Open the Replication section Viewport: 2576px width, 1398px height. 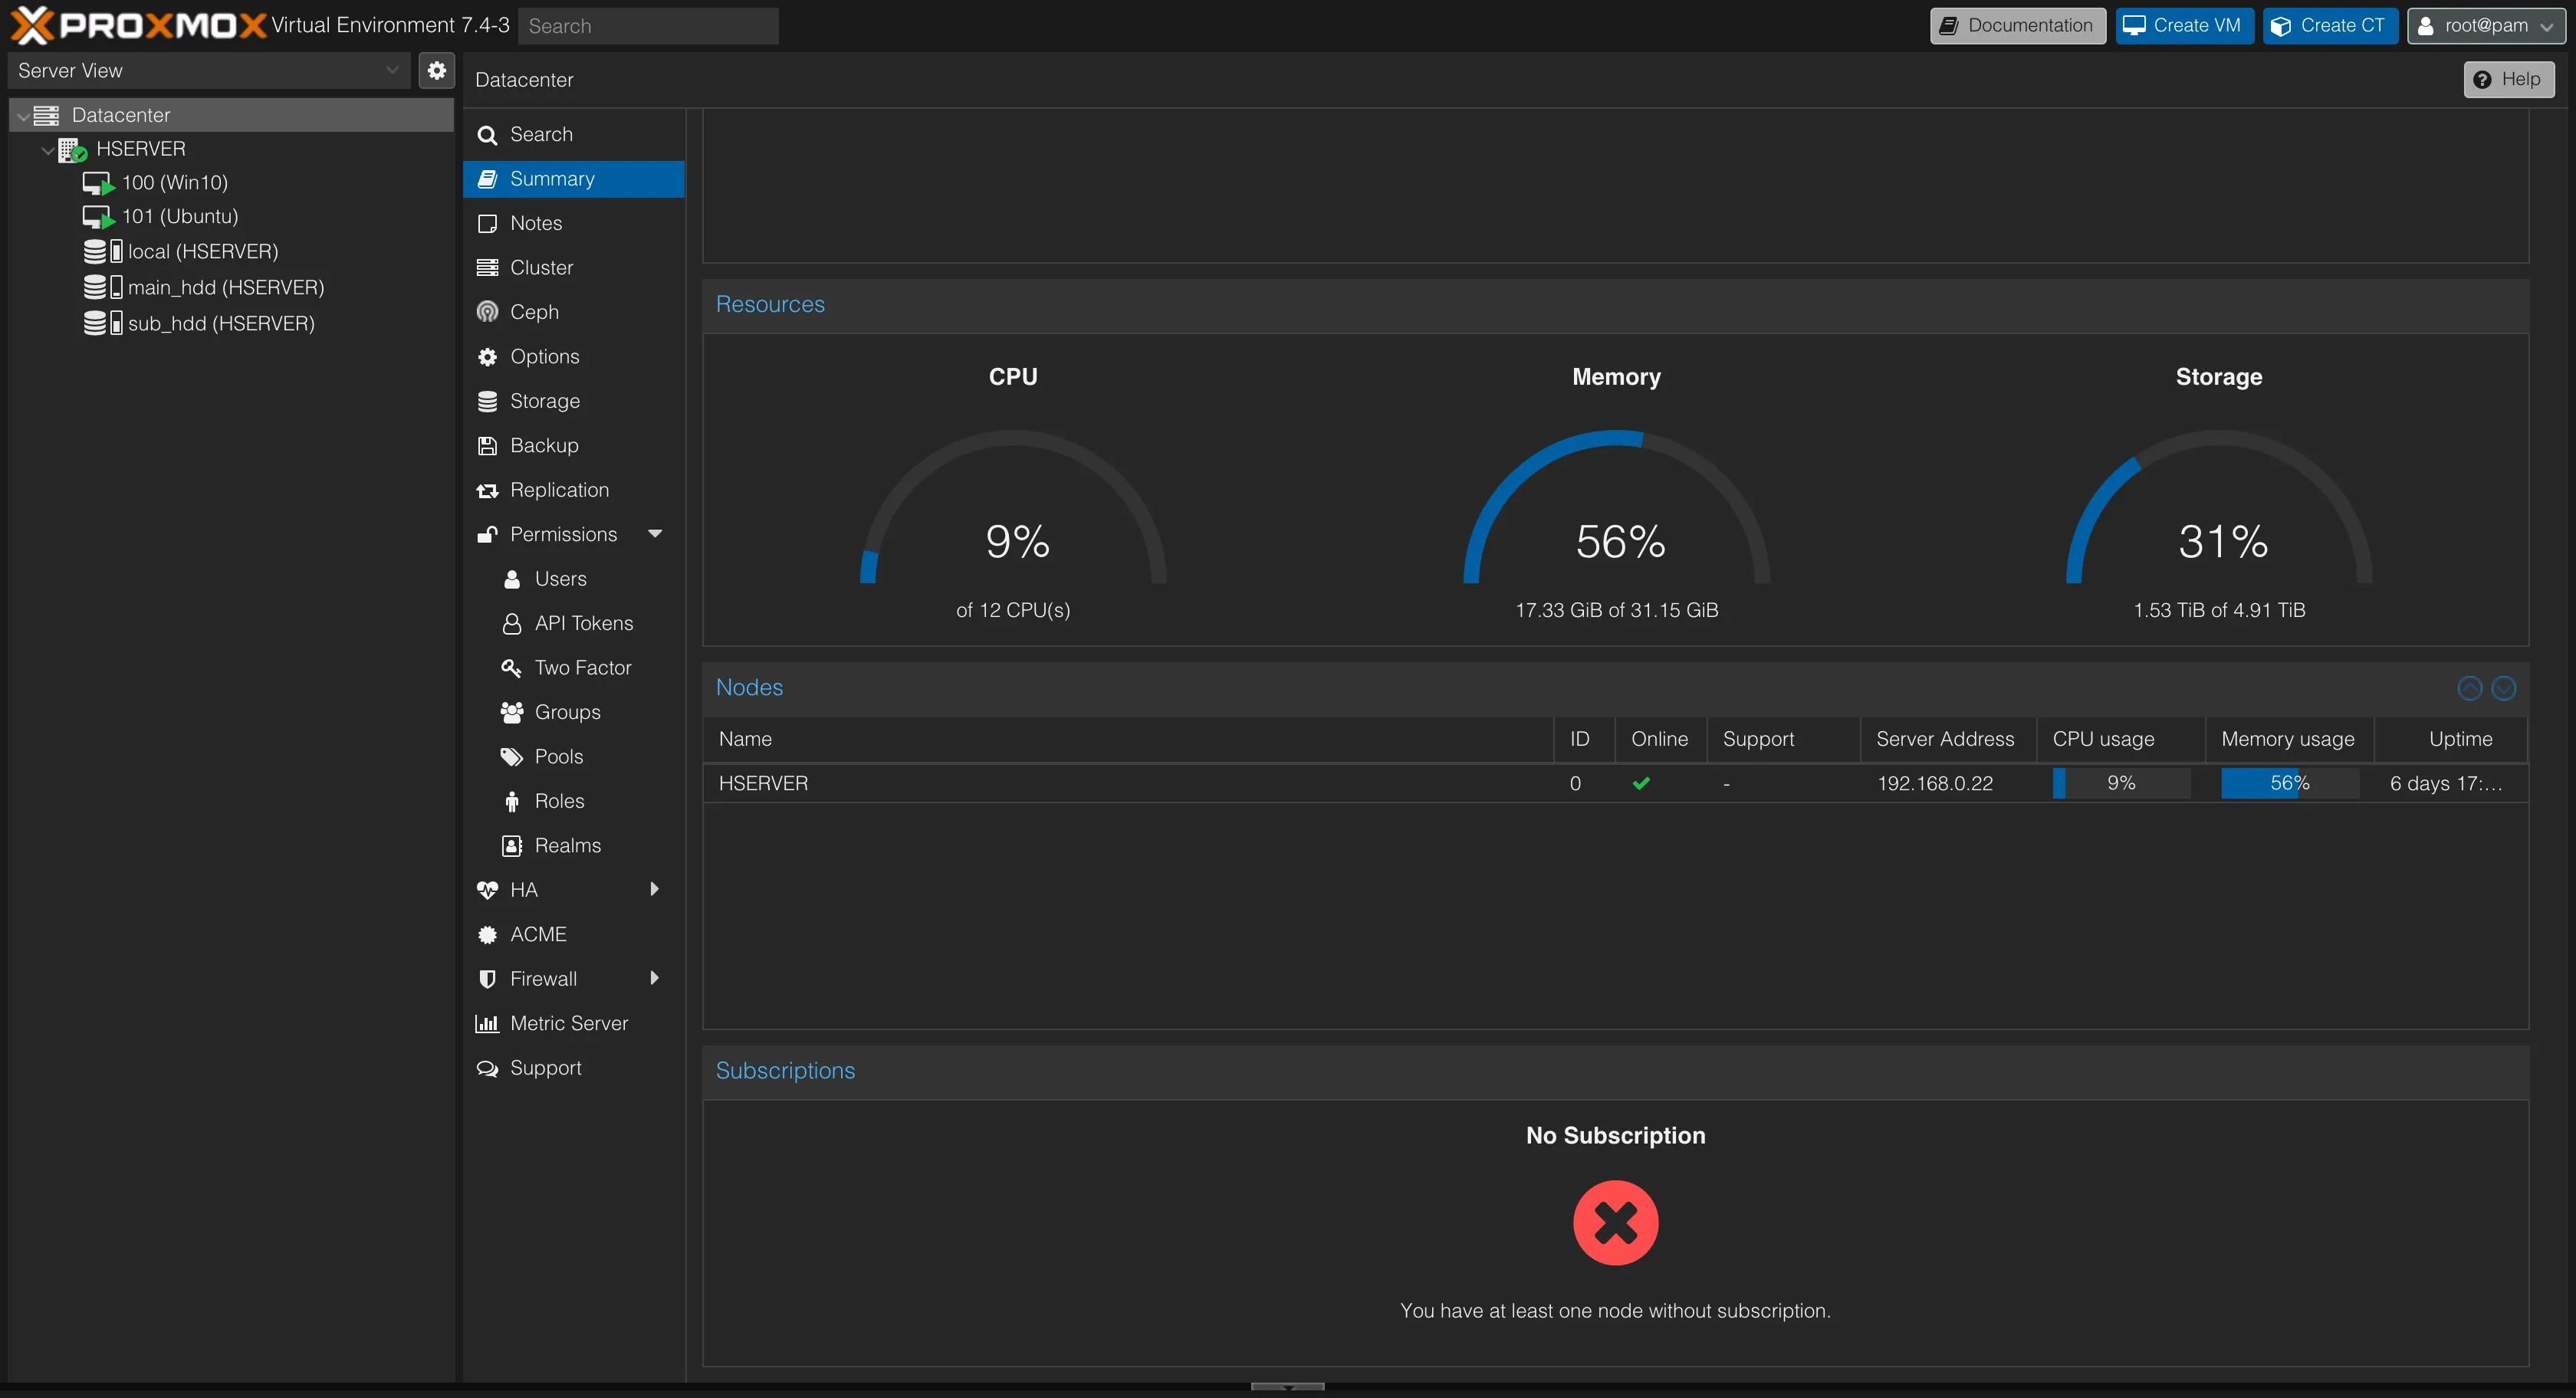[558, 490]
